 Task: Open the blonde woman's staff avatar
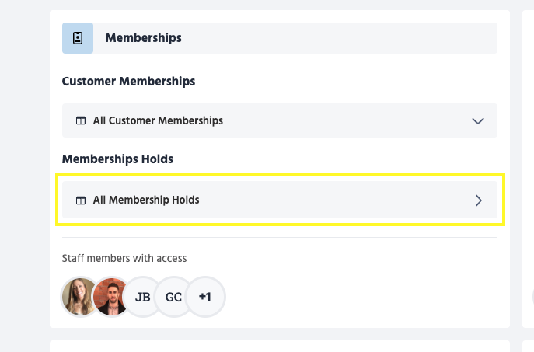(x=80, y=297)
